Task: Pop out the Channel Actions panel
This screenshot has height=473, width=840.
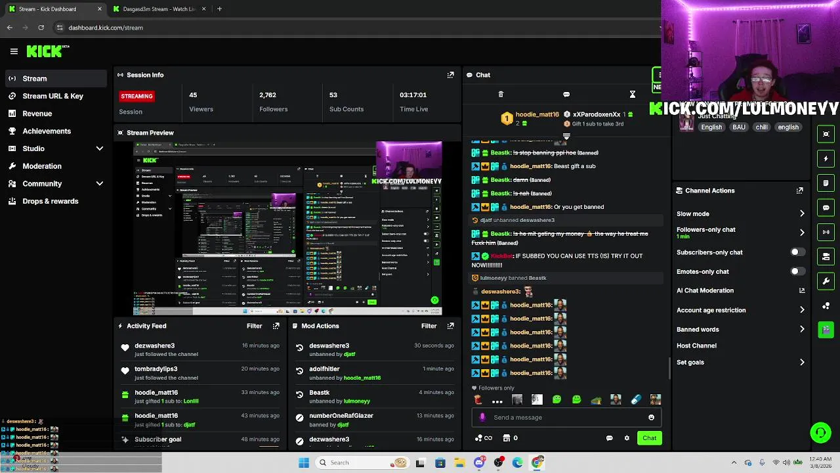Action: (799, 191)
